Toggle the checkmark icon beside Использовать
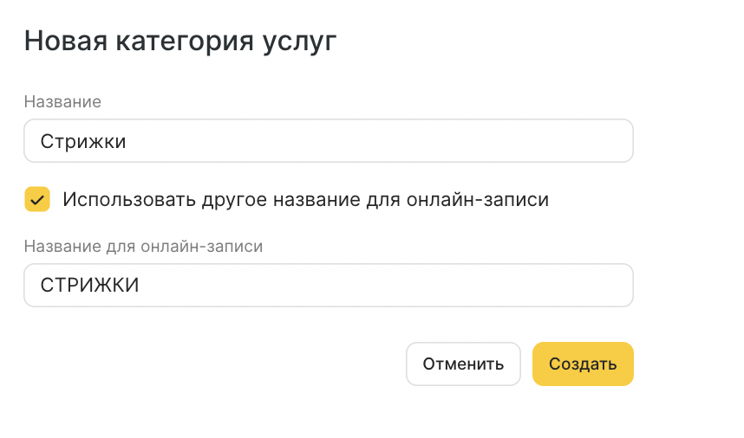Image resolution: width=744 pixels, height=438 pixels. (x=37, y=200)
